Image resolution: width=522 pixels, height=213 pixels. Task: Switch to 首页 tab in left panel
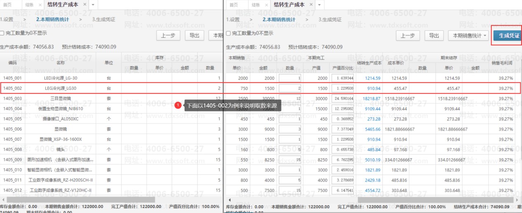pos(7,5)
